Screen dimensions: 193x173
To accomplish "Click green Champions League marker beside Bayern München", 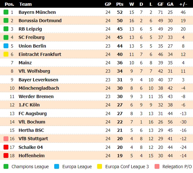I will [6, 12].
